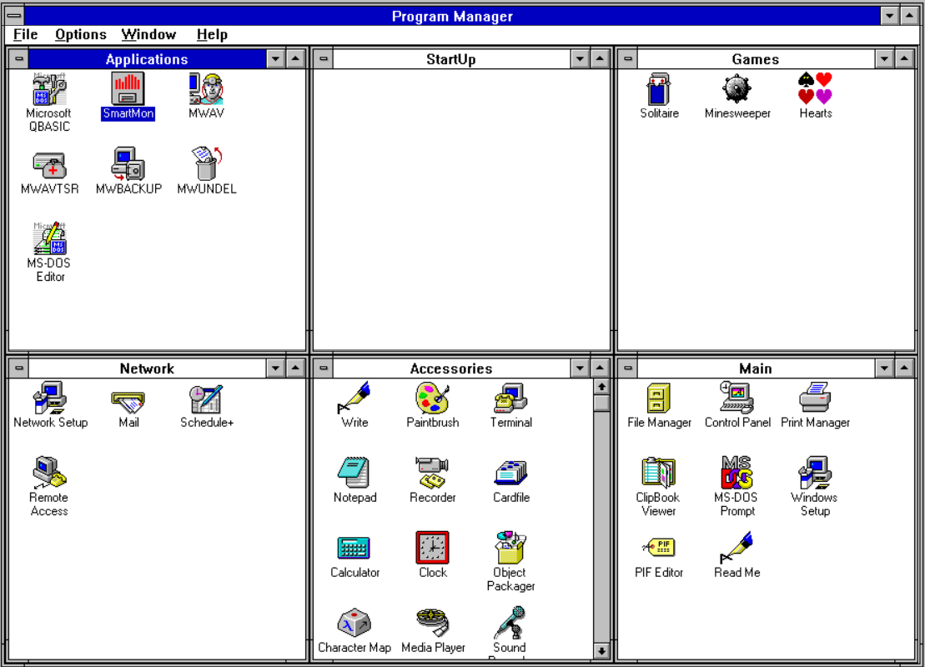
Task: Select the PIF Editor icon
Action: click(658, 548)
